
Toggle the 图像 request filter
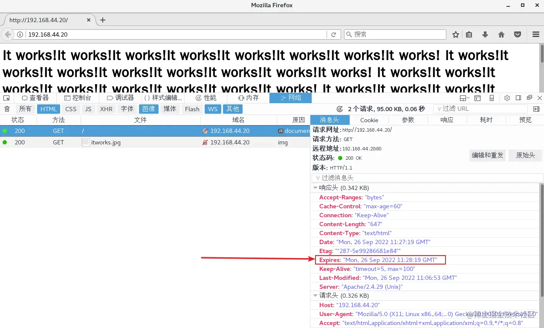click(x=149, y=109)
